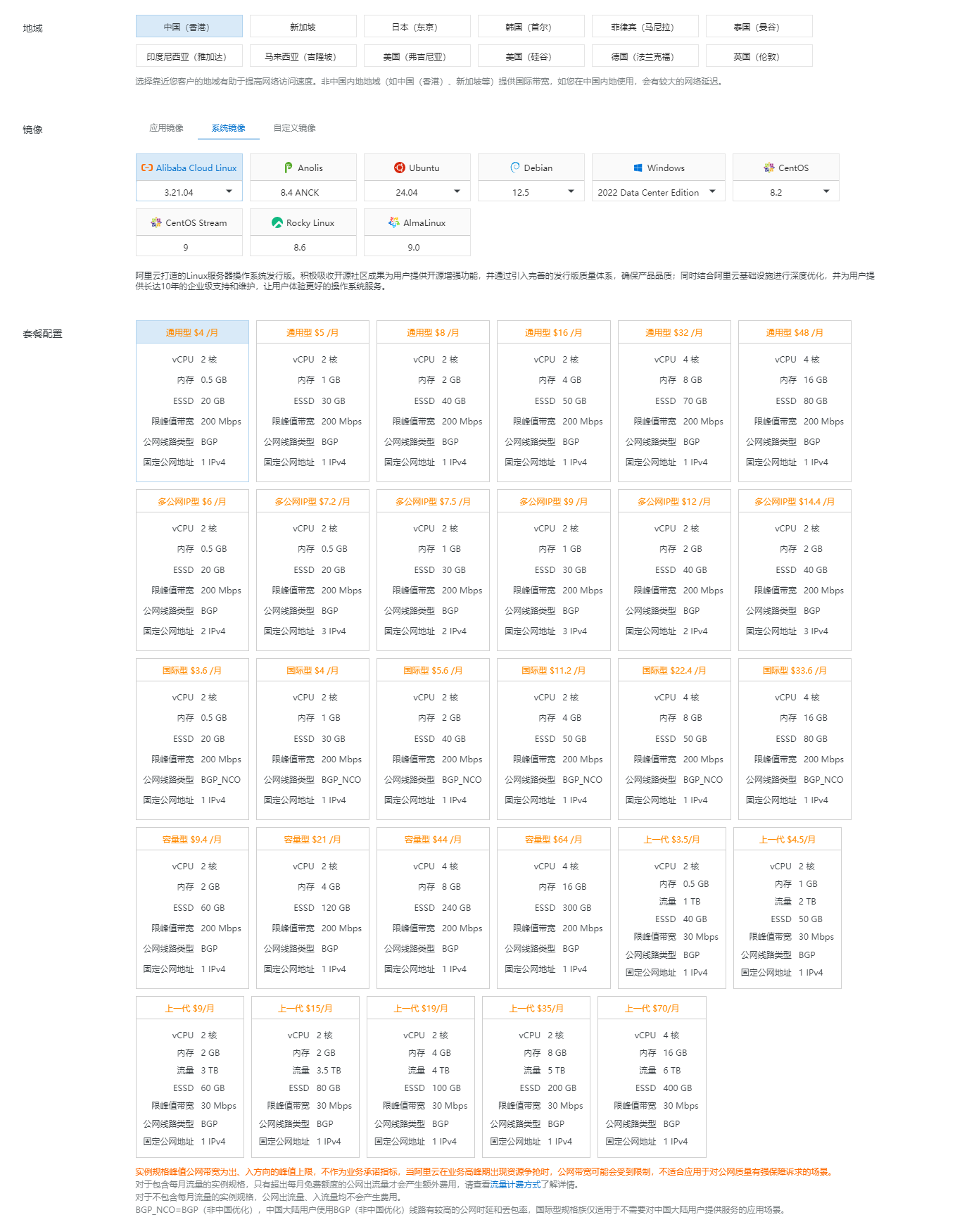Image resolution: width=974 pixels, height=1222 pixels.
Task: Choose the Anolis OS icon
Action: [x=289, y=168]
